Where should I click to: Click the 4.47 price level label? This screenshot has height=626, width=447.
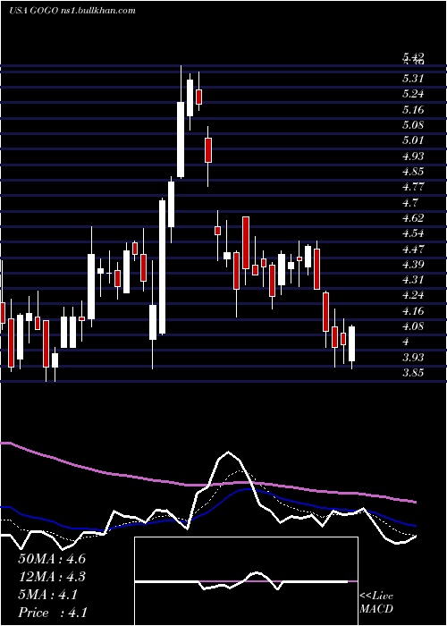tap(413, 250)
